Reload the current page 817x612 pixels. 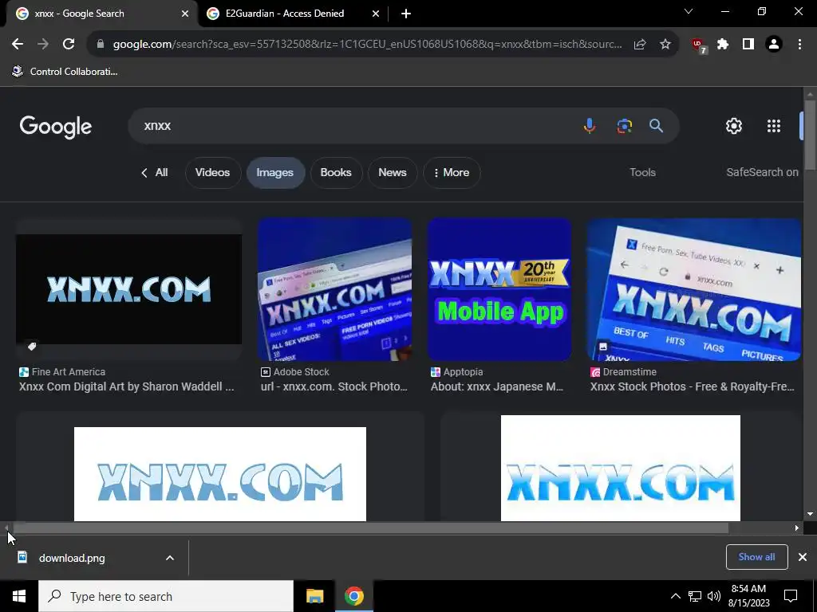pyautogui.click(x=69, y=45)
